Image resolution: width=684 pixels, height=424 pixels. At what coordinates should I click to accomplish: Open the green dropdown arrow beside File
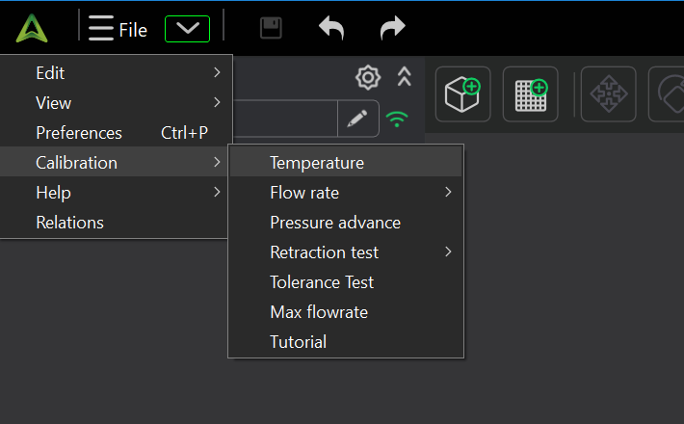[x=187, y=29]
